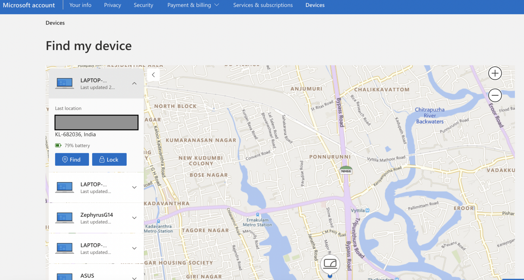Click the Lock button

pyautogui.click(x=109, y=160)
